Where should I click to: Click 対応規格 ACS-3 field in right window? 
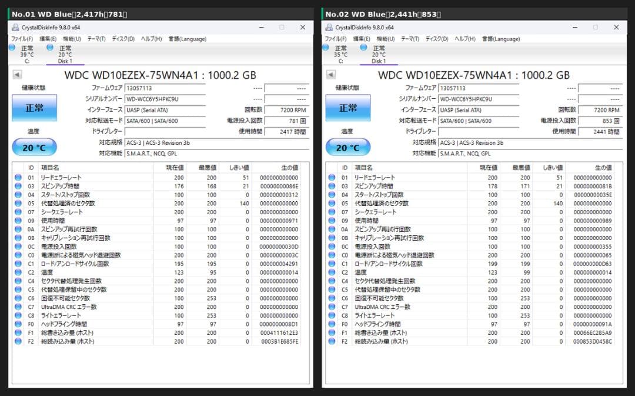530,142
